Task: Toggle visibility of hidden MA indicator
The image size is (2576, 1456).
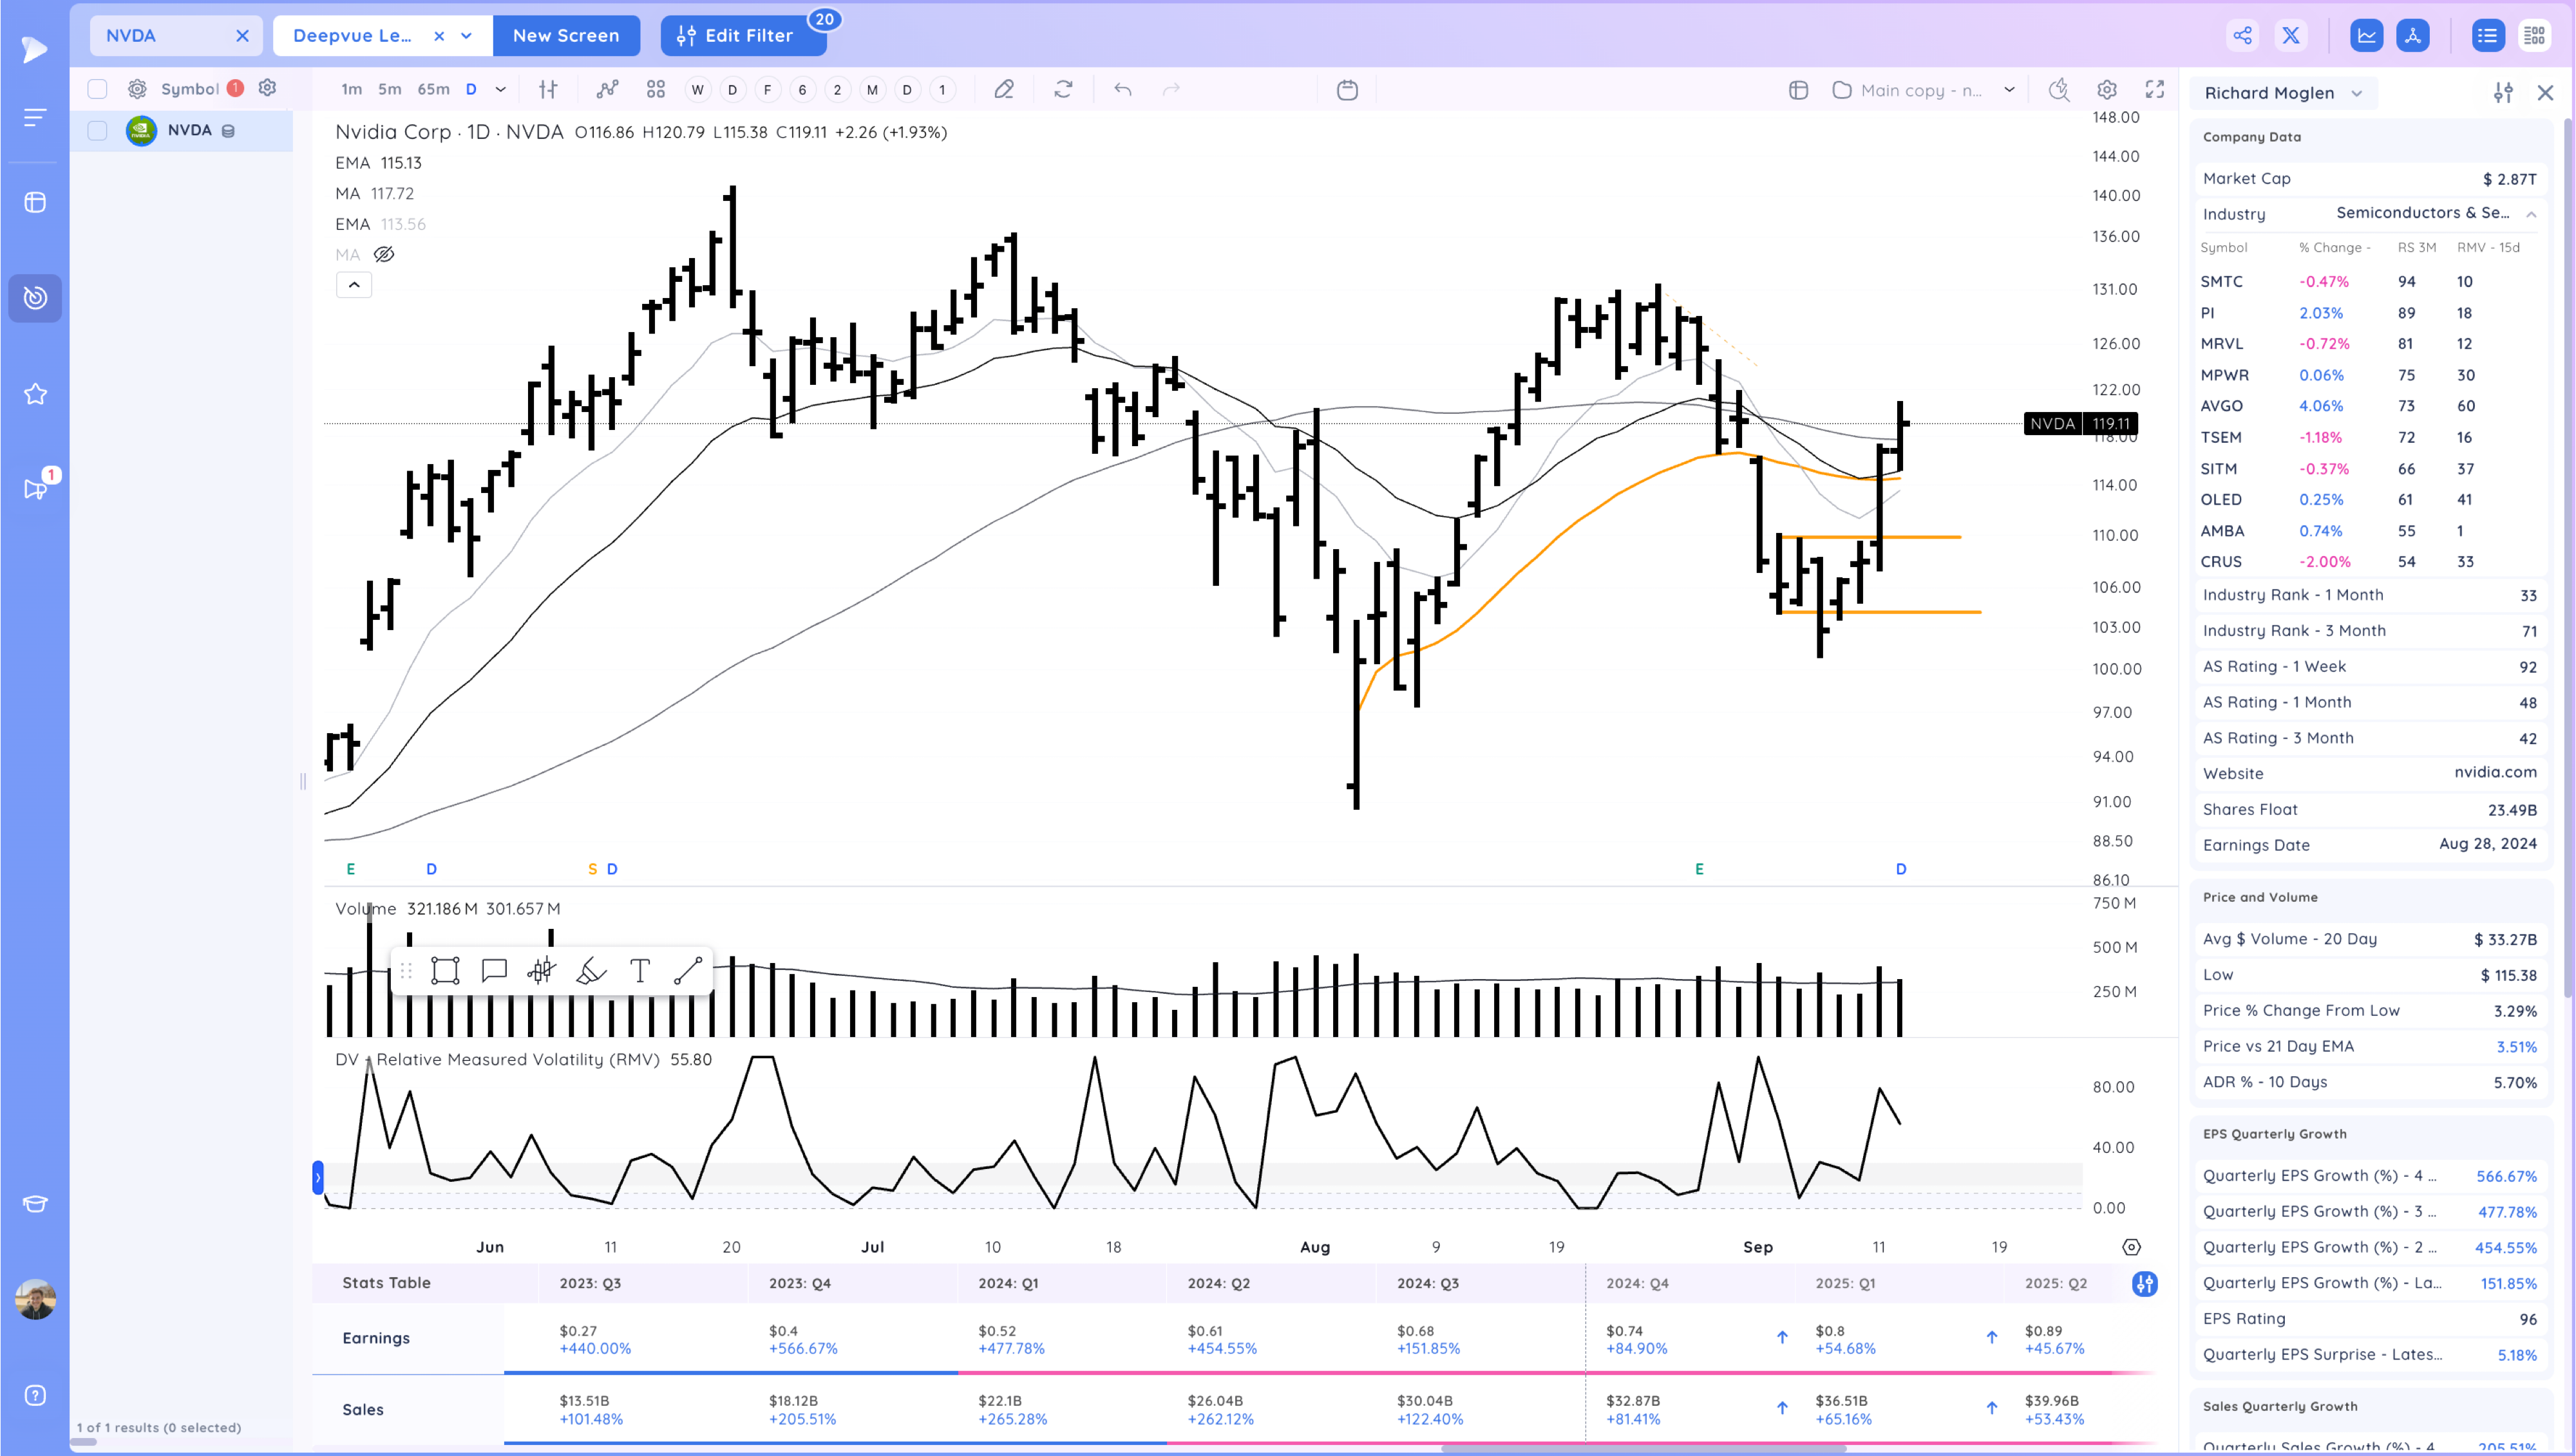Action: [384, 254]
